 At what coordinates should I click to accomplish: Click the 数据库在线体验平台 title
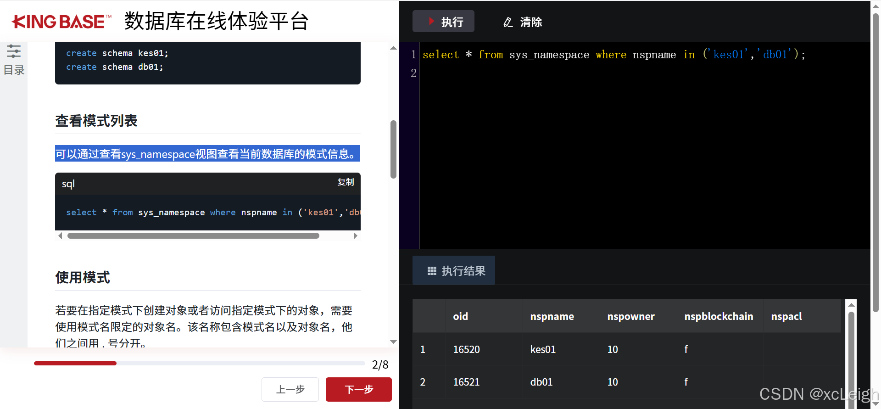coord(216,21)
